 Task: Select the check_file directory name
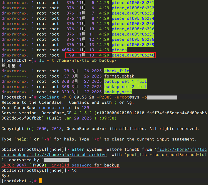pyautogui.click(x=117, y=71)
